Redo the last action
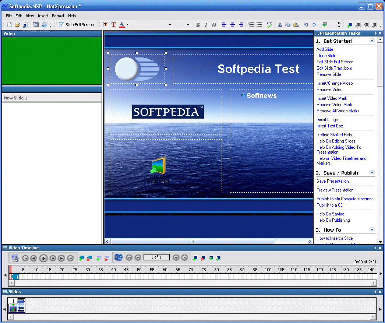385x323 pixels. point(314,25)
